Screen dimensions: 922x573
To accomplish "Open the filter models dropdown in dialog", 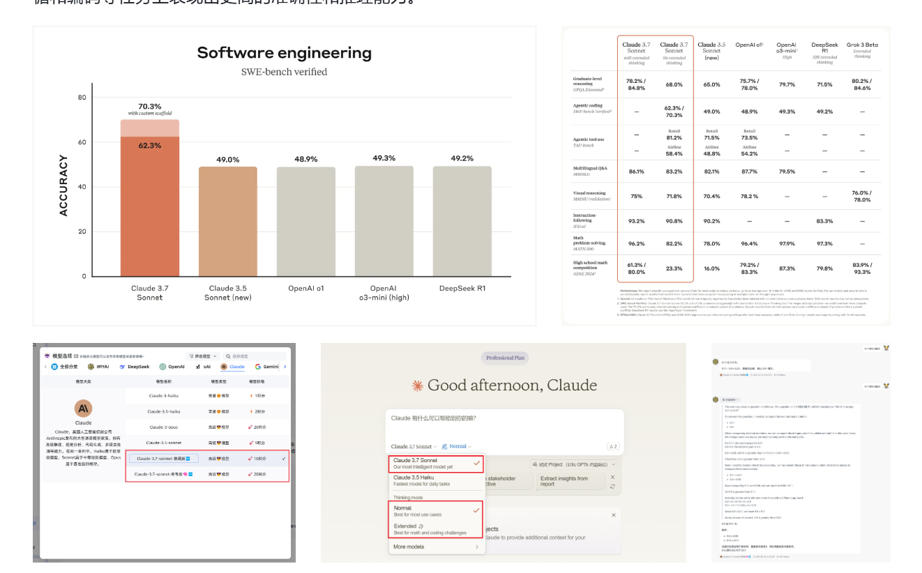I will (203, 356).
